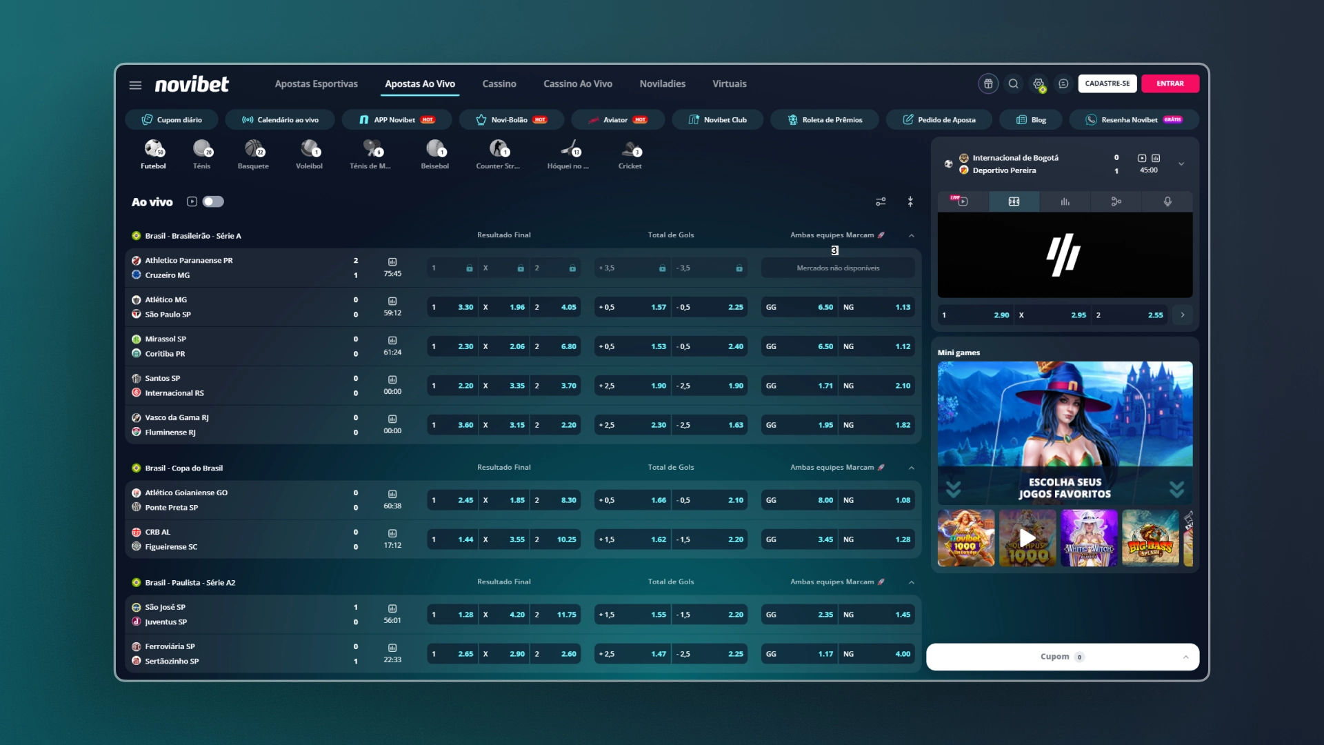
Task: Switch to the Cassino tab
Action: [499, 83]
